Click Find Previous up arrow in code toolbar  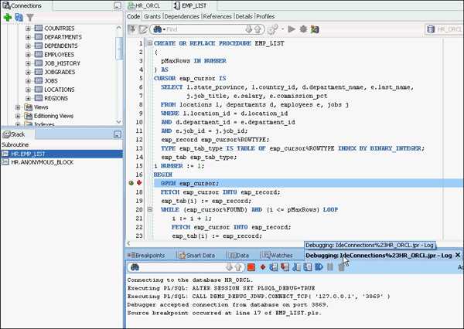point(258,29)
